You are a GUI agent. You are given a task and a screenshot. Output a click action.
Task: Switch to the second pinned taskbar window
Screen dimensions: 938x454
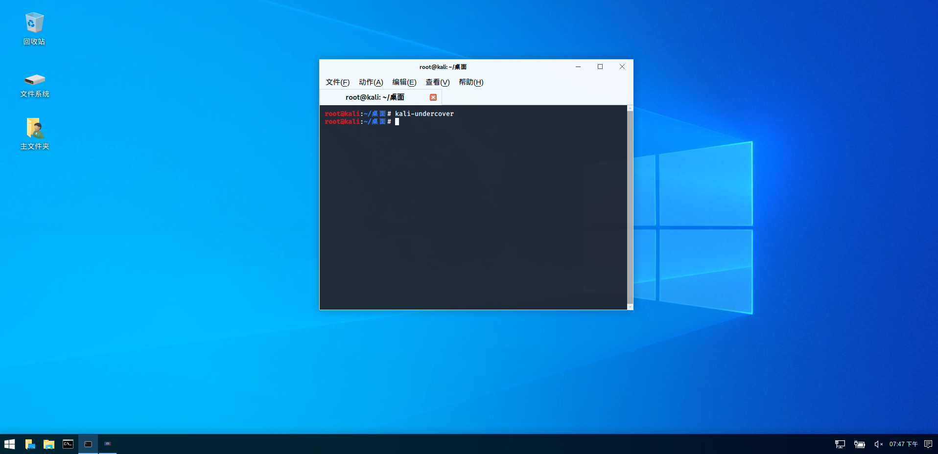pos(108,444)
